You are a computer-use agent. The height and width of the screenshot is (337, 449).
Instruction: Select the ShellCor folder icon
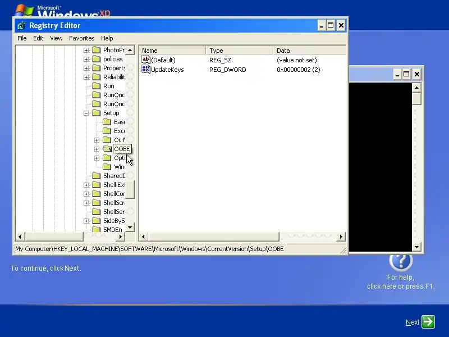97,194
